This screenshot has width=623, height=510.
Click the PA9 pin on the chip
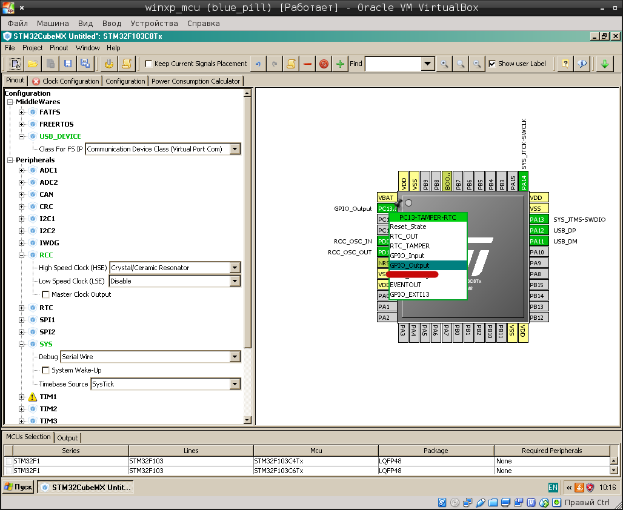[x=539, y=263]
